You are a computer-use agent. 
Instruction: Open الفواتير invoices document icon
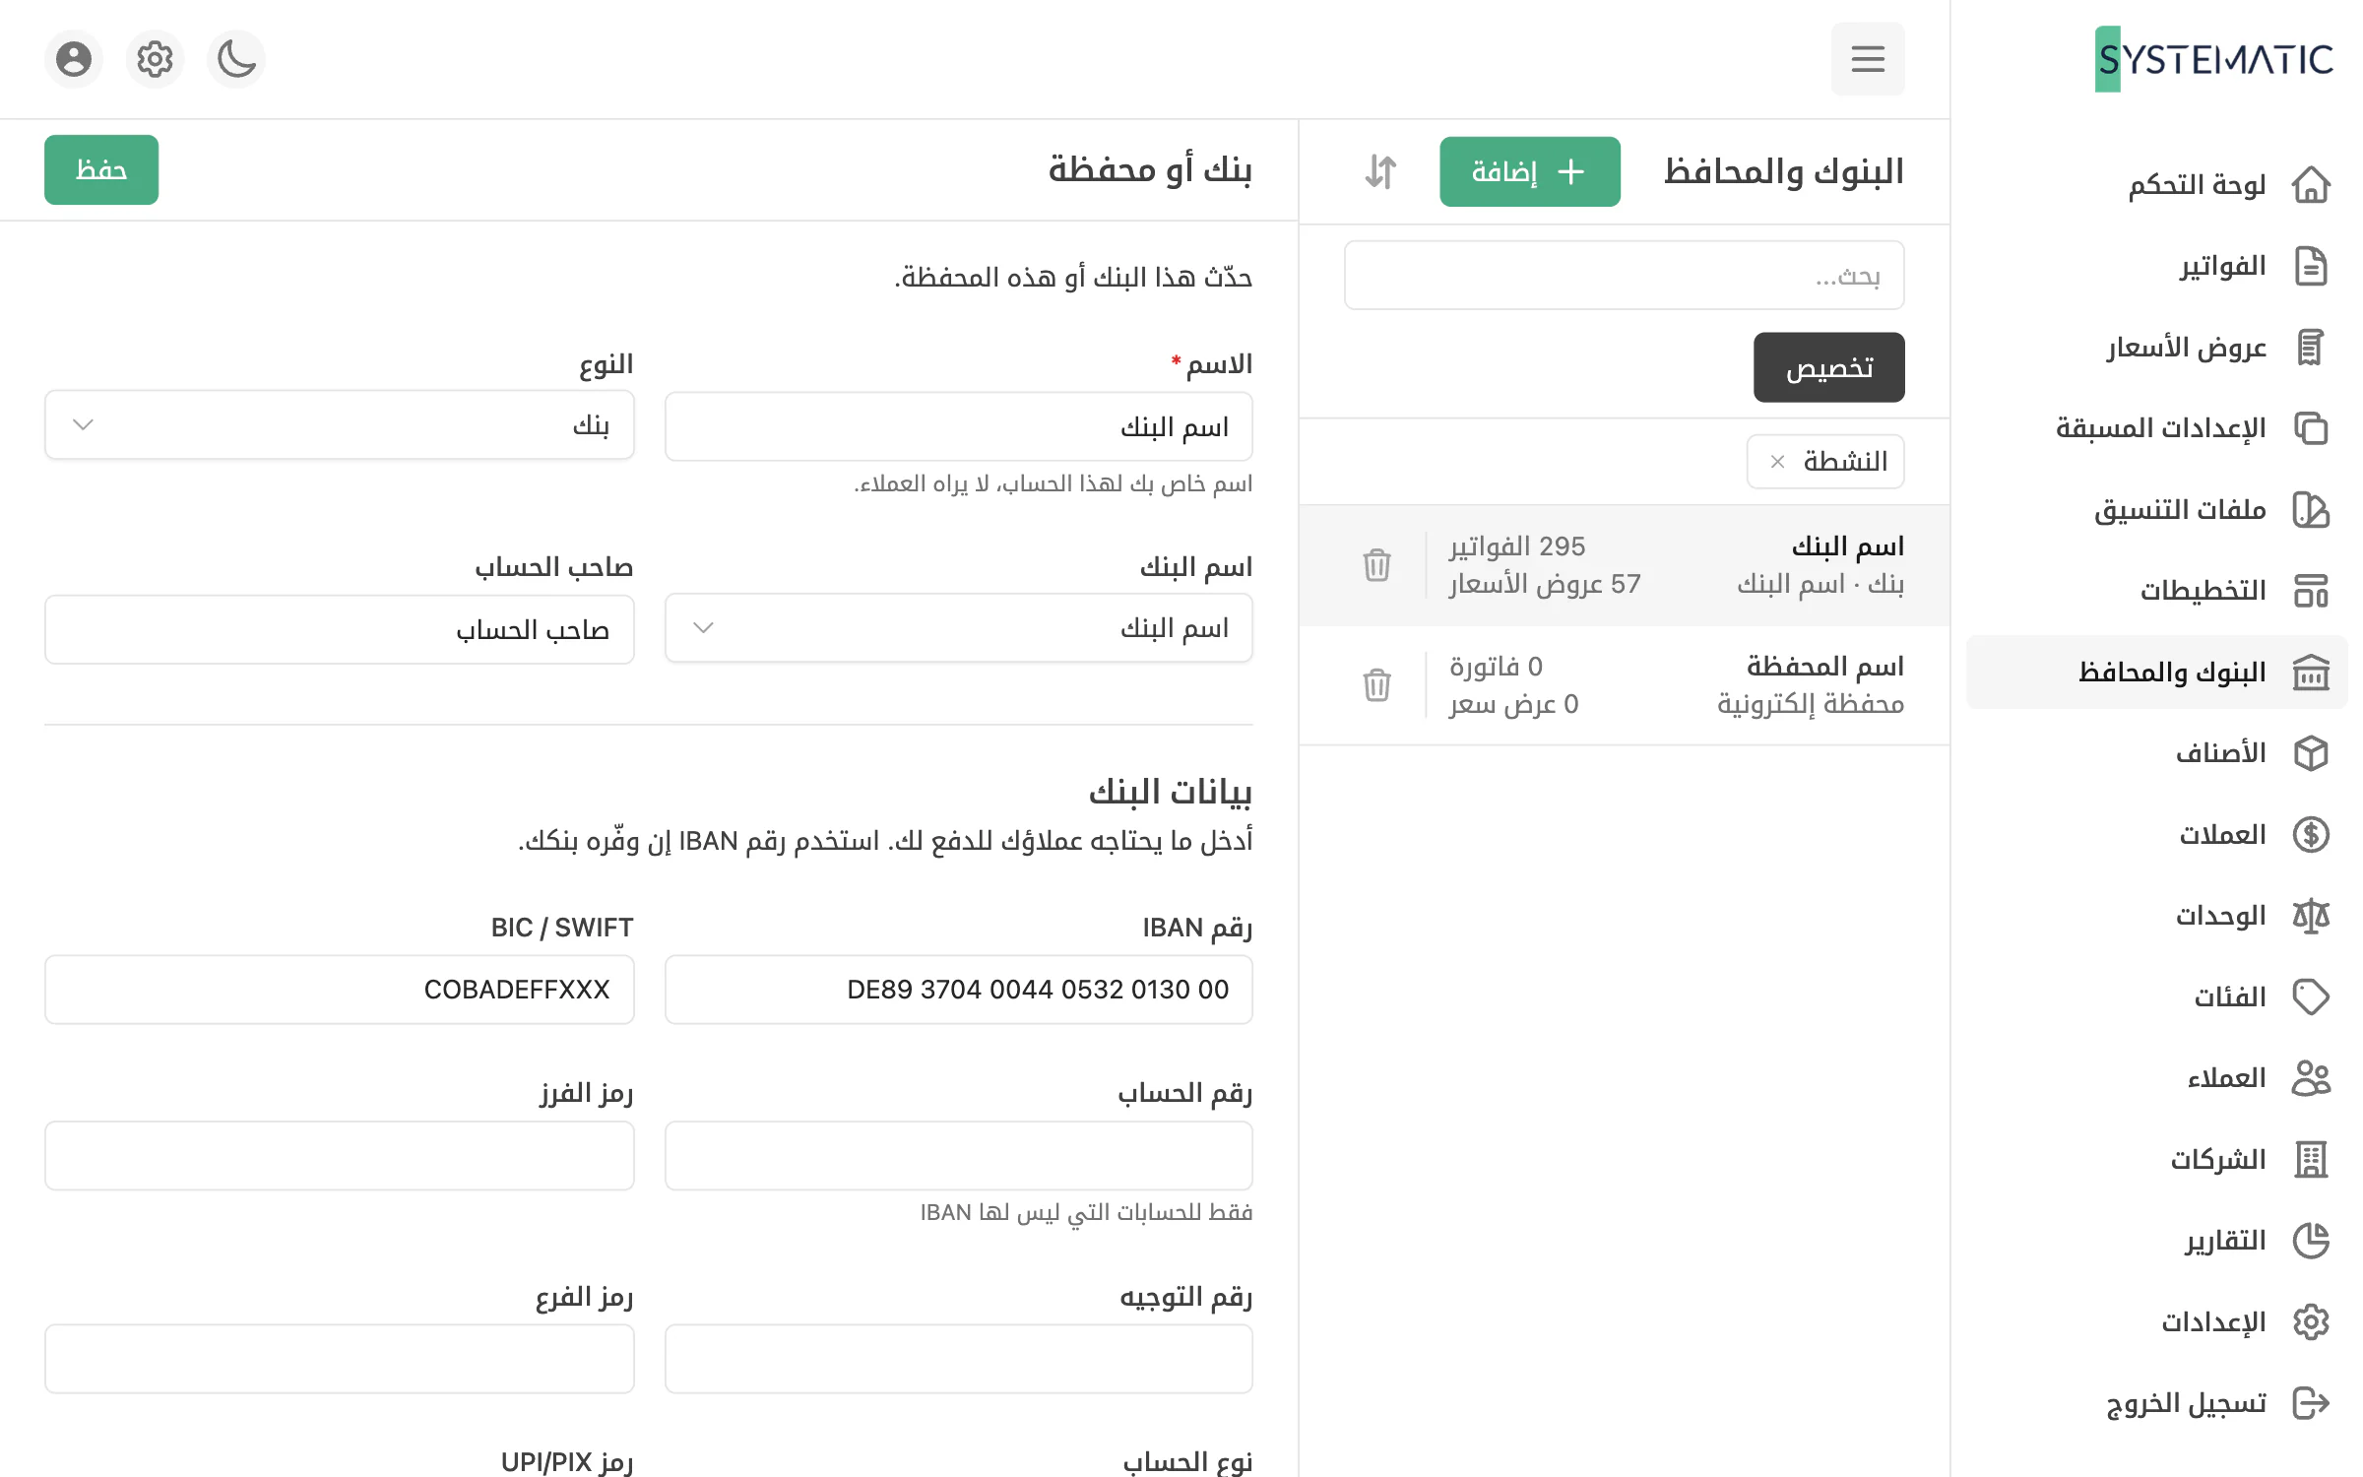pyautogui.click(x=2310, y=267)
